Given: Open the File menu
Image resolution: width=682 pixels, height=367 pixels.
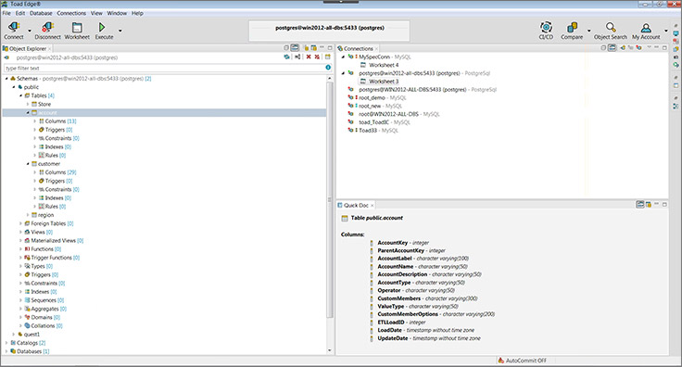Looking at the screenshot, I should click(x=6, y=13).
